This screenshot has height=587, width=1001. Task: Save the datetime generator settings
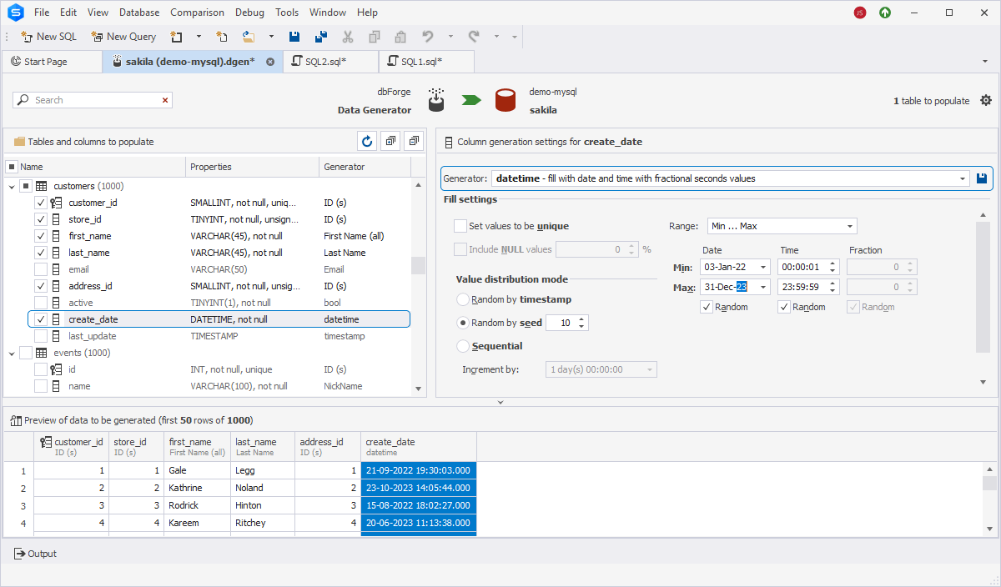pyautogui.click(x=982, y=178)
